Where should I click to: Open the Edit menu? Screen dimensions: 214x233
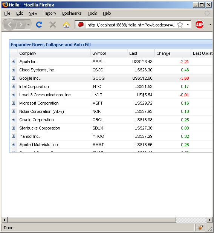(x=20, y=13)
